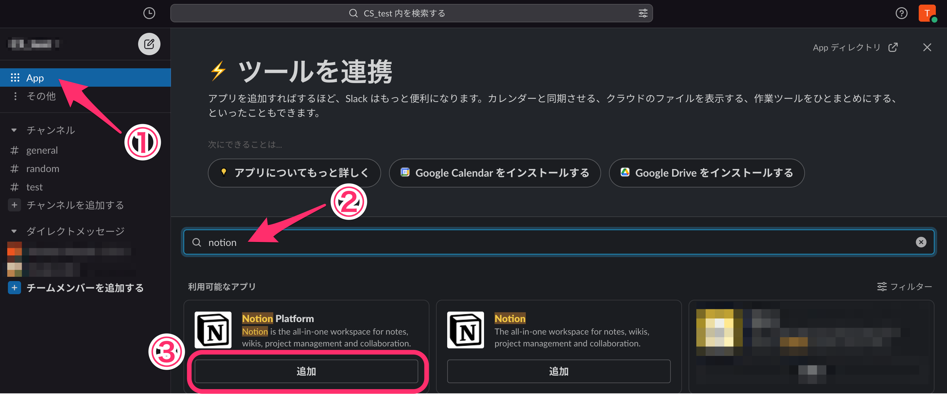Click blue plus icon for チームメンバーを追加する
Image resolution: width=947 pixels, height=394 pixels.
[x=14, y=288]
